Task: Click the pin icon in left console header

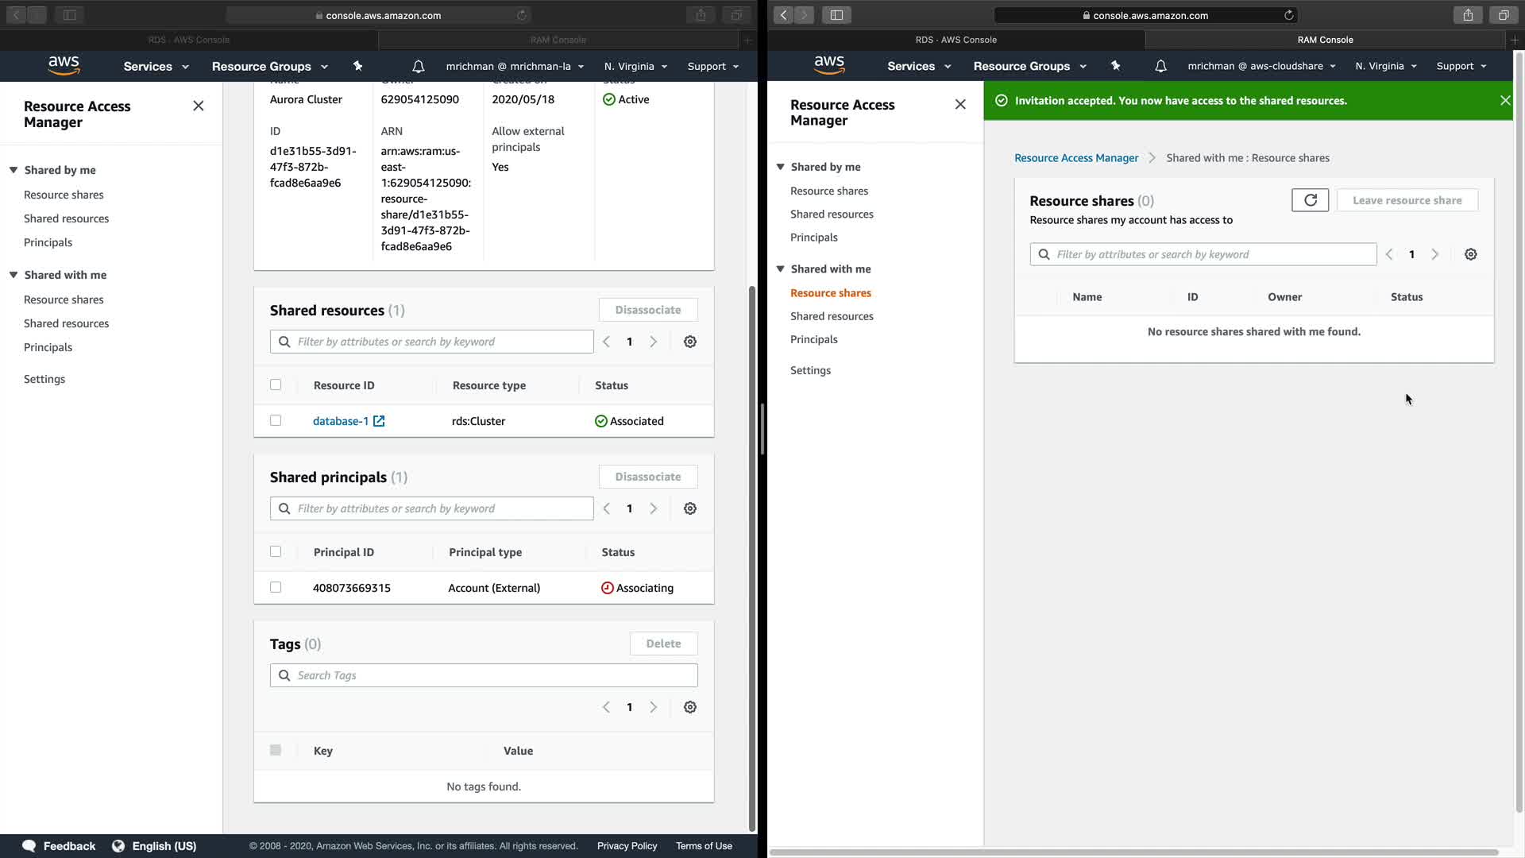Action: 358,66
